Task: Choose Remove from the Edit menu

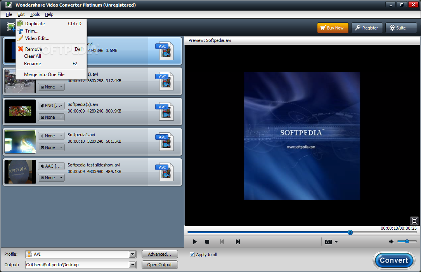Action: pyautogui.click(x=51, y=49)
